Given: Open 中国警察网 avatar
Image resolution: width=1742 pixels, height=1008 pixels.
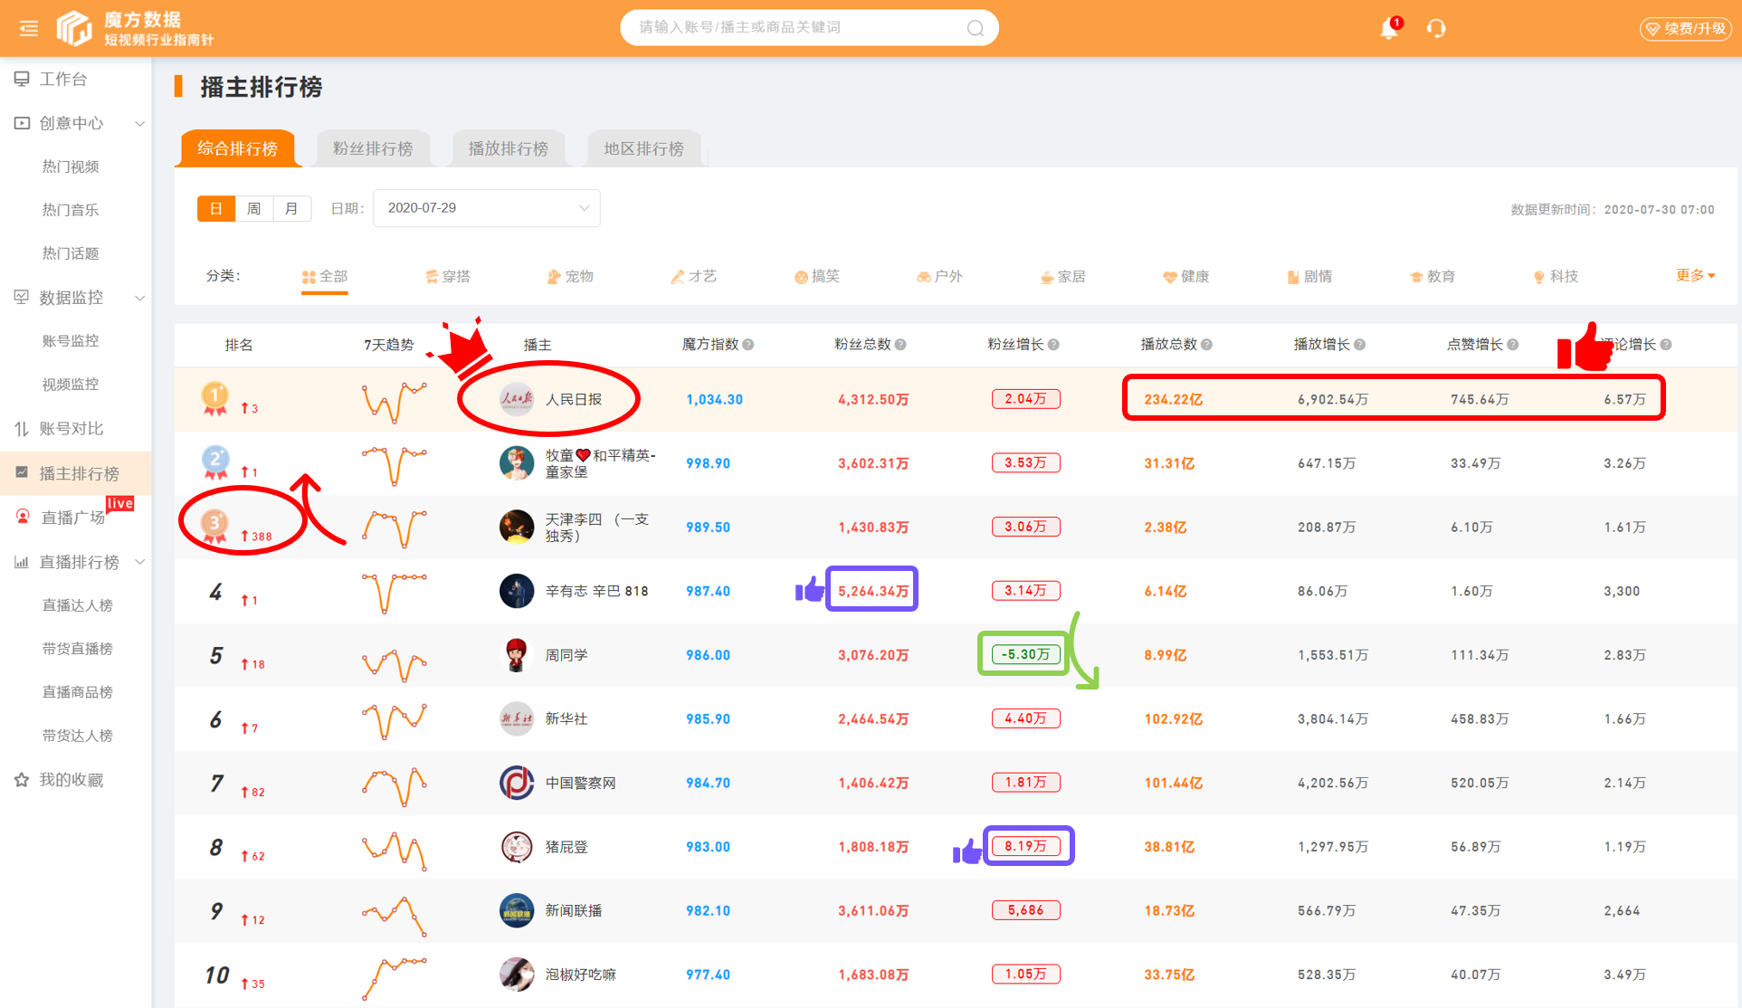Looking at the screenshot, I should 517,783.
